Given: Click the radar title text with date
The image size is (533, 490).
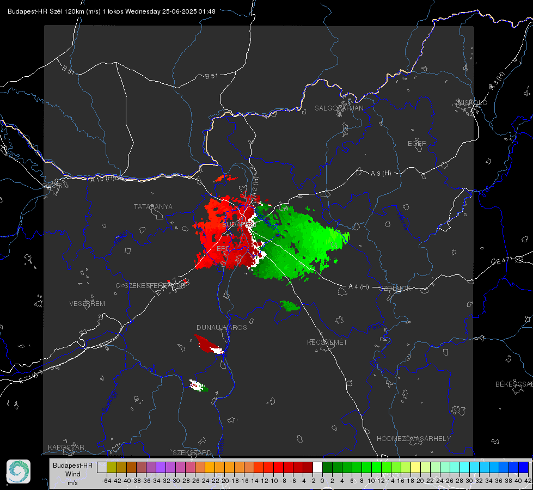Looking at the screenshot, I should coord(112,11).
